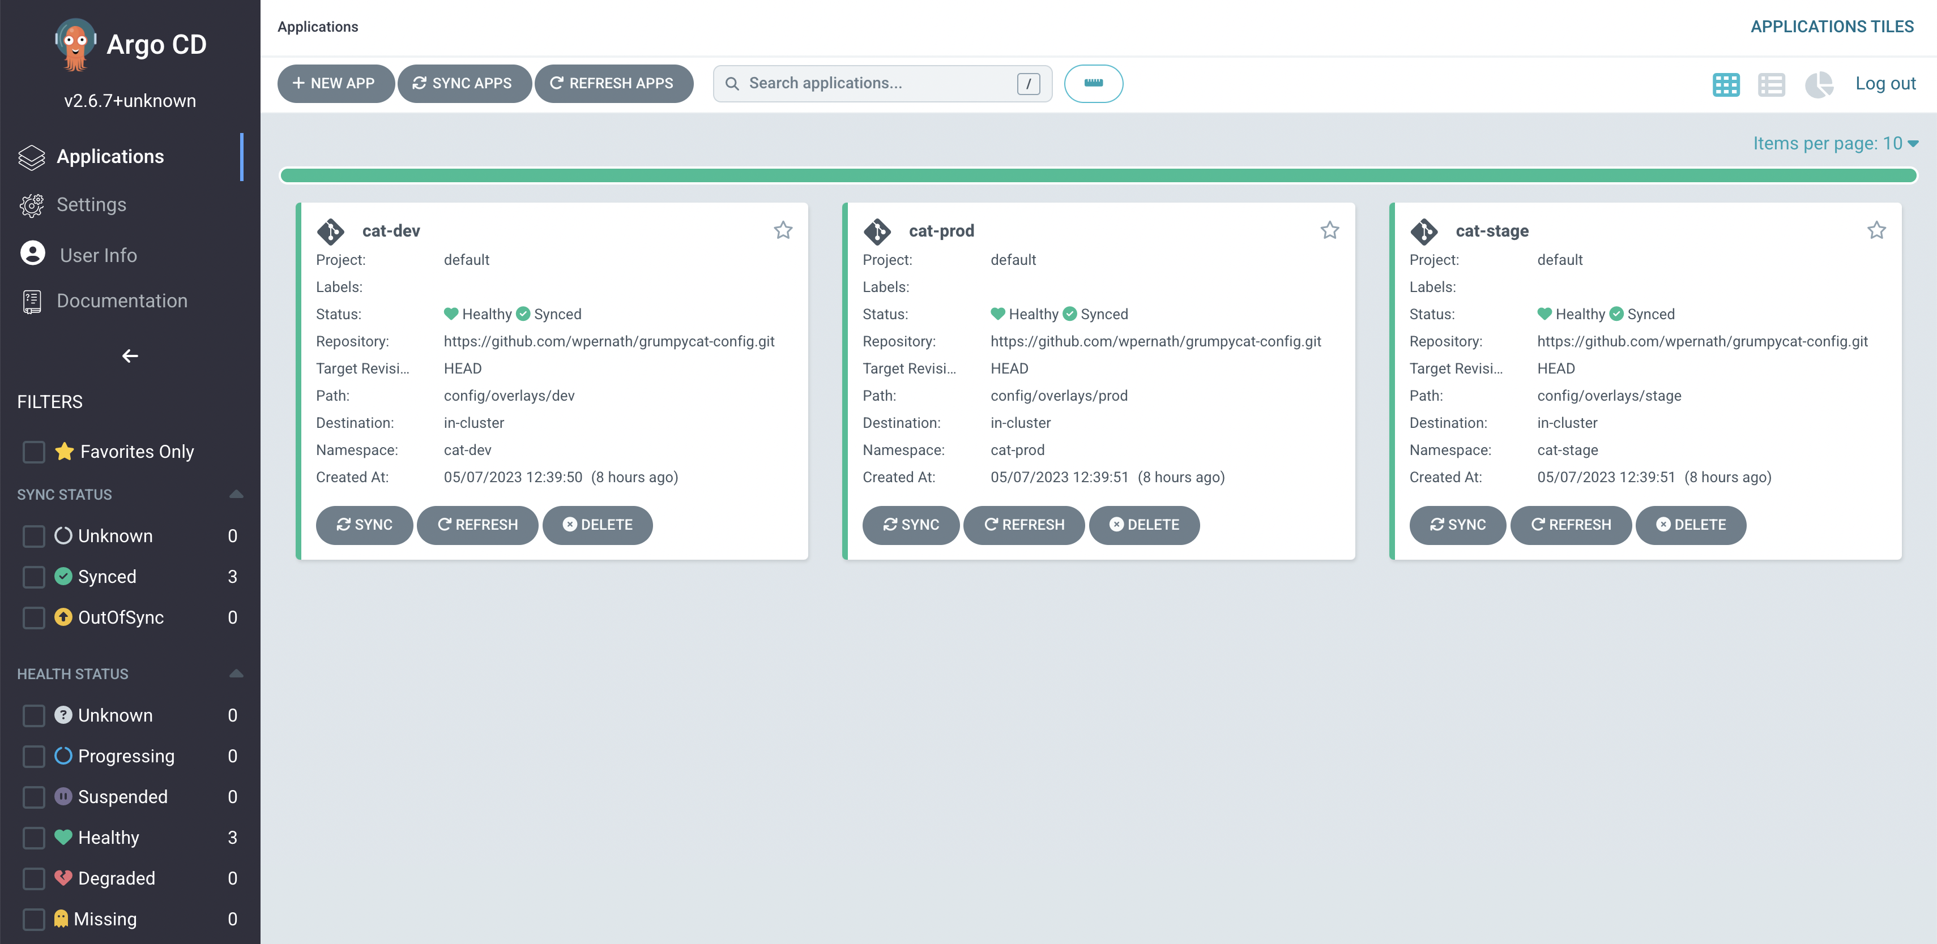The height and width of the screenshot is (944, 1937).
Task: Sync the cat-prod application
Action: pos(911,525)
